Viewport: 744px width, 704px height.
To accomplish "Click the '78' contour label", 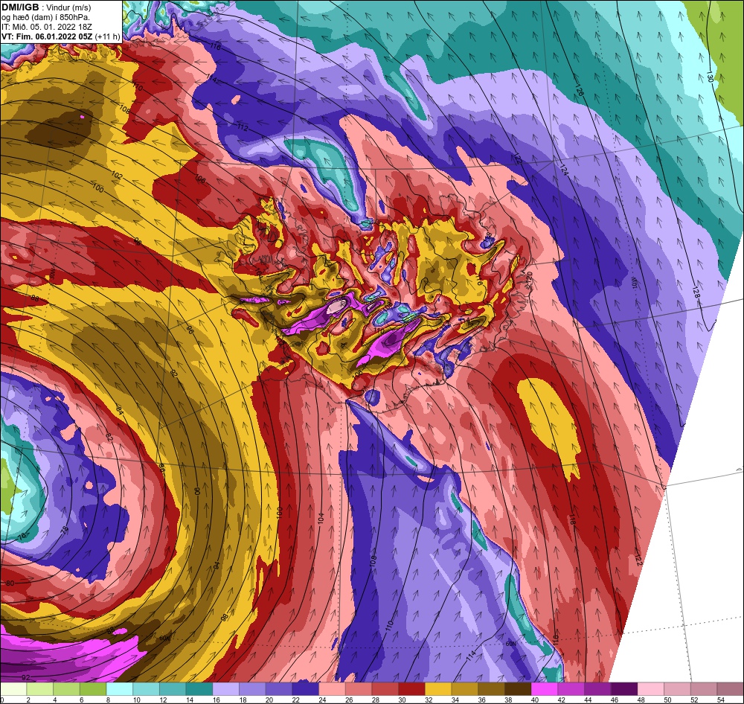I will pyautogui.click(x=65, y=530).
